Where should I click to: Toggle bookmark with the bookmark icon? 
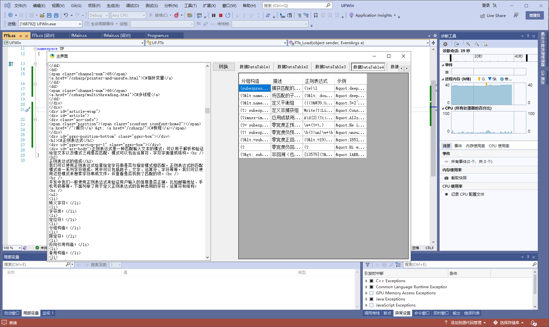(316, 15)
